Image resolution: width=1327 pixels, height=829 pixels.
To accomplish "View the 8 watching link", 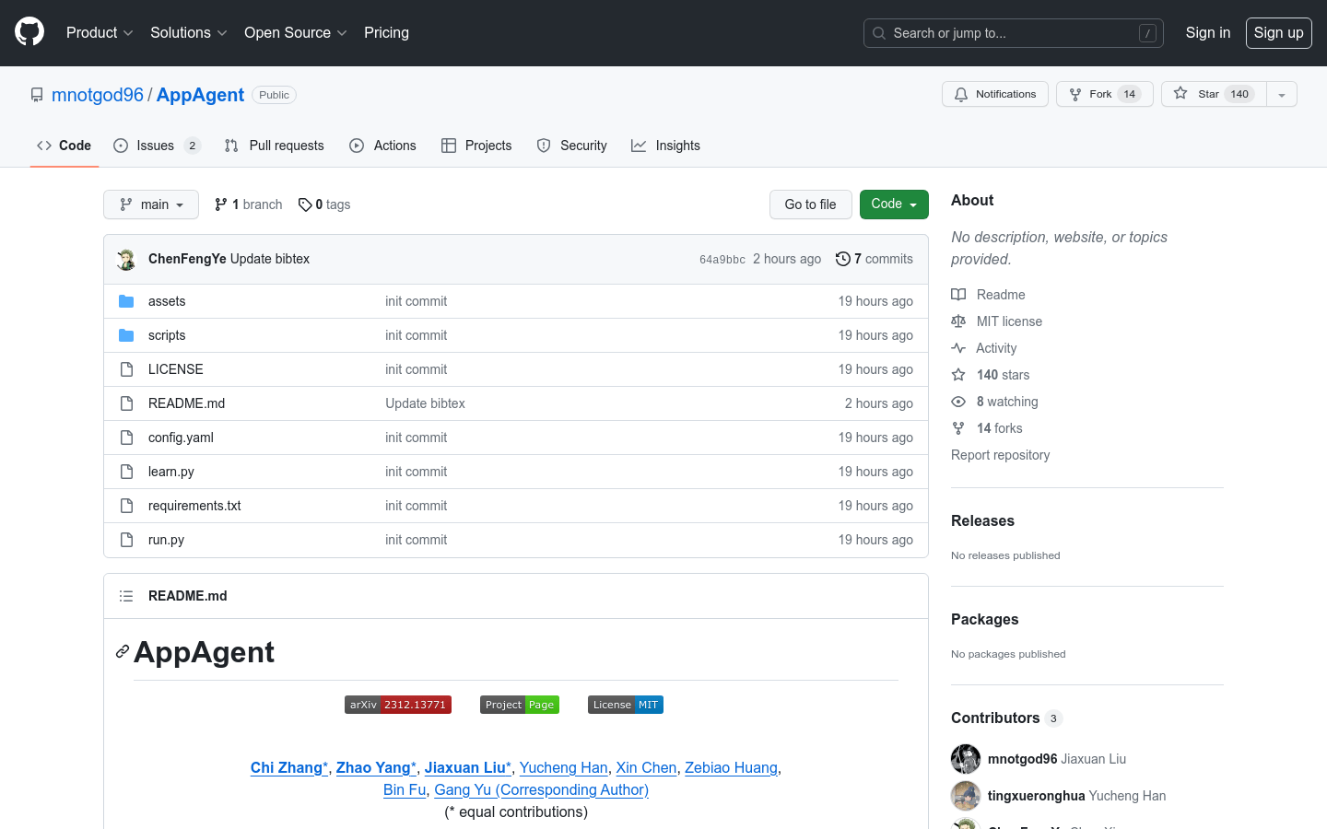I will tap(995, 402).
